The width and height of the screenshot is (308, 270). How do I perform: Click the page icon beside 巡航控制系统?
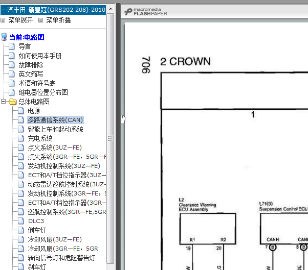pos(21,212)
